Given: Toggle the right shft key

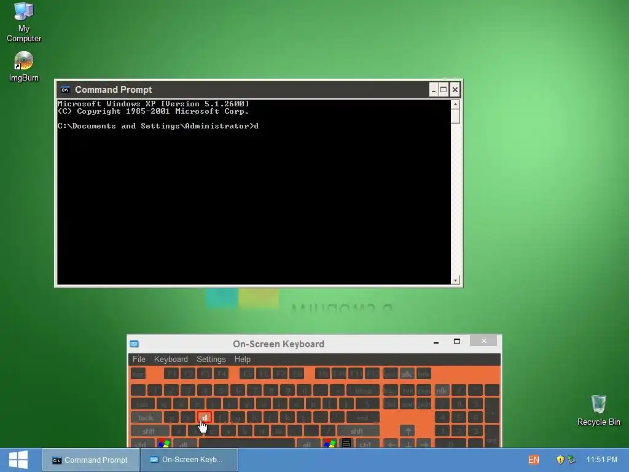Looking at the screenshot, I should (358, 431).
